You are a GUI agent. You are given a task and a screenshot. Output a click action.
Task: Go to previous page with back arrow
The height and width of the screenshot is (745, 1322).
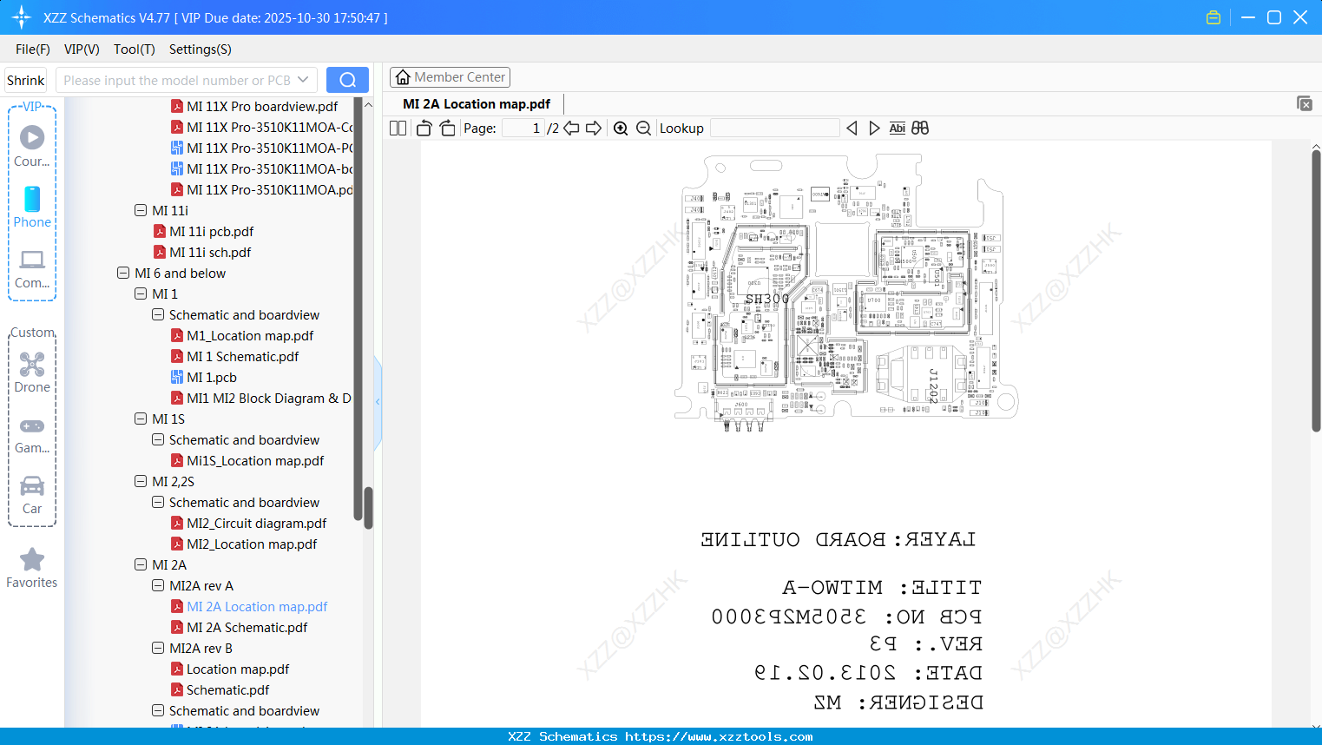(570, 128)
